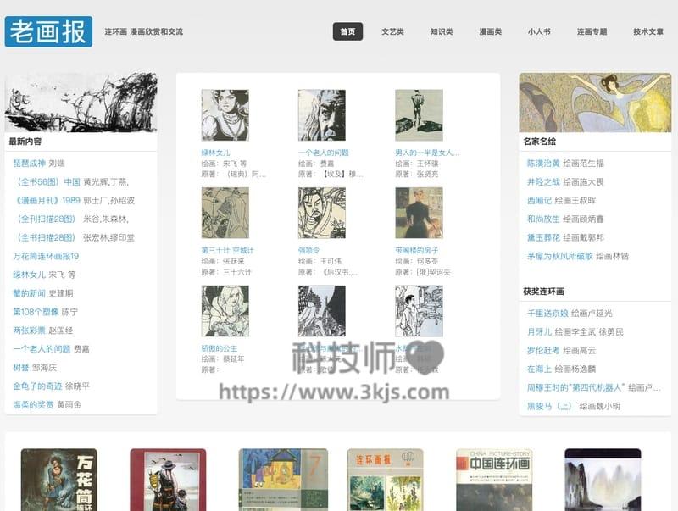The width and height of the screenshot is (678, 511).
Task: Click the 骄傲的公主 cover thumbnail
Action: (x=225, y=311)
